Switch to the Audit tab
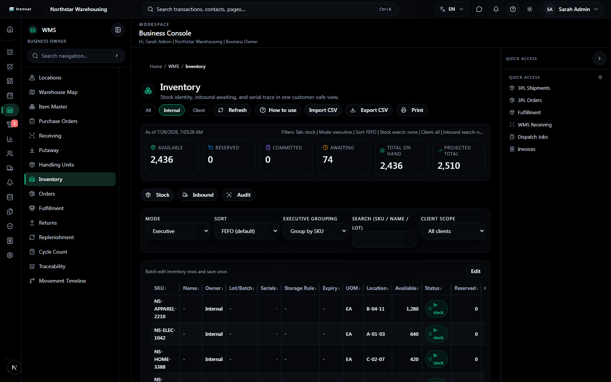 tap(238, 195)
